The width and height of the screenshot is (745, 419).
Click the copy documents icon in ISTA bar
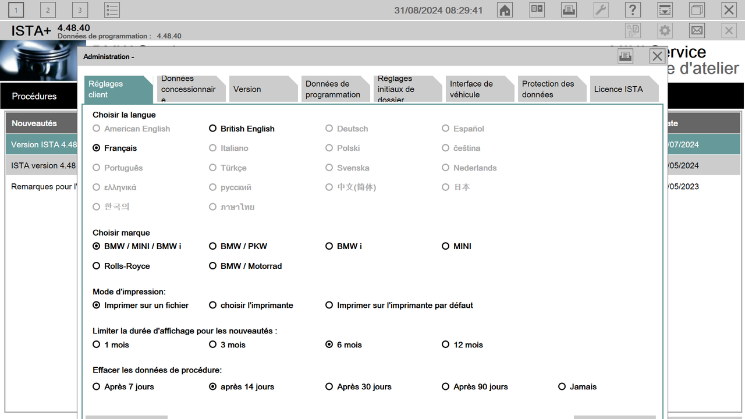point(633,31)
